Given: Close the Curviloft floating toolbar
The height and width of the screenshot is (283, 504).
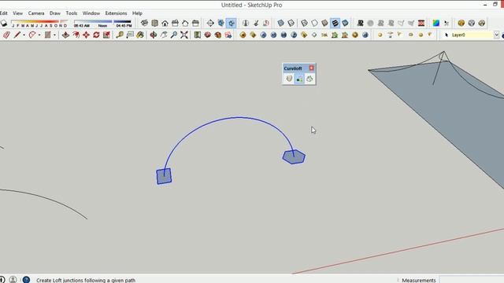Looking at the screenshot, I should pos(312,68).
